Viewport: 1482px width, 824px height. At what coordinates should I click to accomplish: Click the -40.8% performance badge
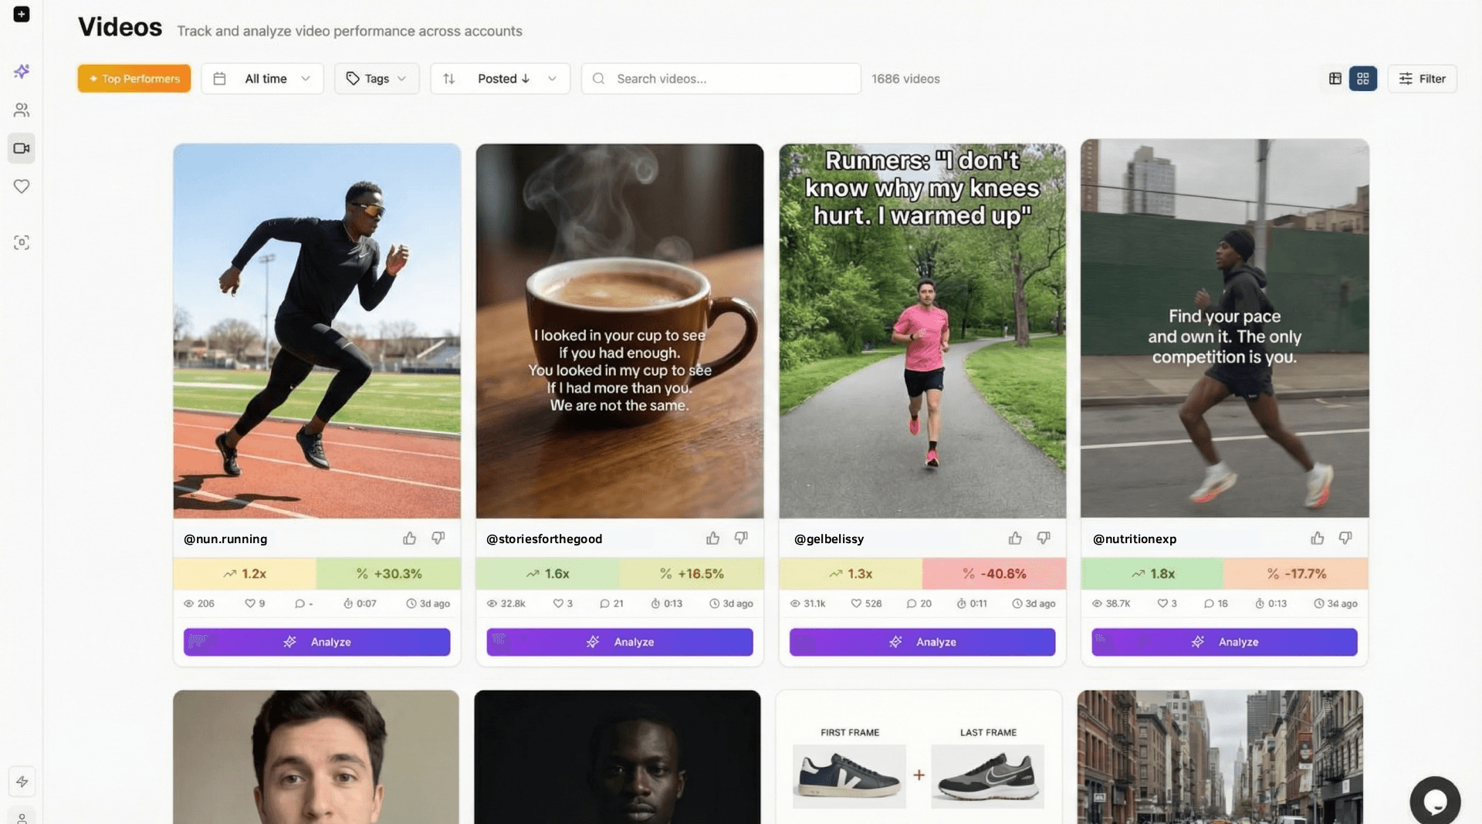click(994, 573)
